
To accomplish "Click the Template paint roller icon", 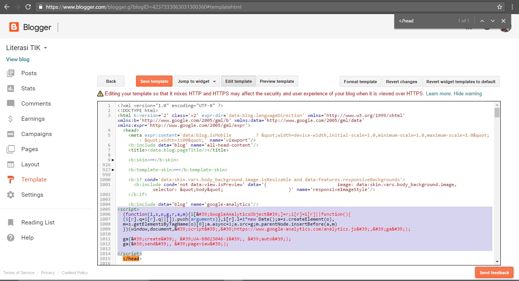I will (x=11, y=180).
